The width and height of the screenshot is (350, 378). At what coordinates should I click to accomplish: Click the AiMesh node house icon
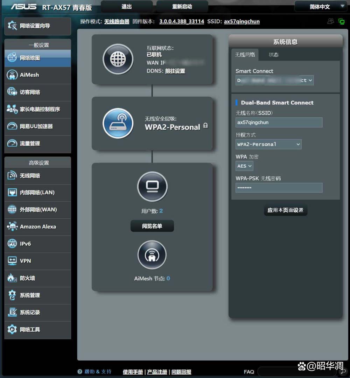152,254
